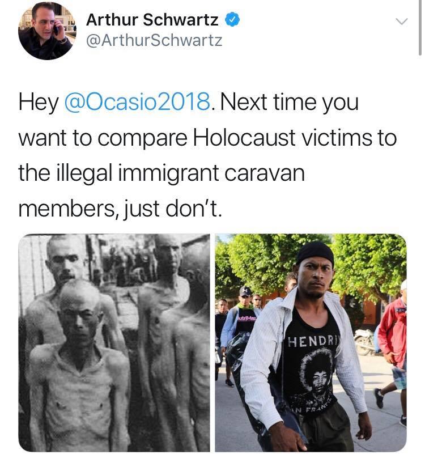Click the blue verified badge
425x454 pixels.
pos(232,20)
